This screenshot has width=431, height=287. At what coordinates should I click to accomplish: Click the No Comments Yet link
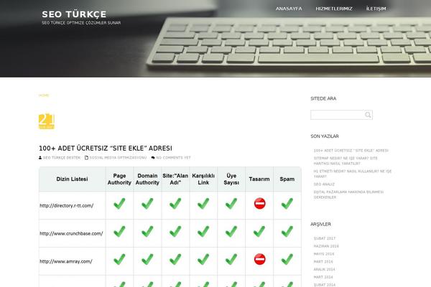pos(173,158)
